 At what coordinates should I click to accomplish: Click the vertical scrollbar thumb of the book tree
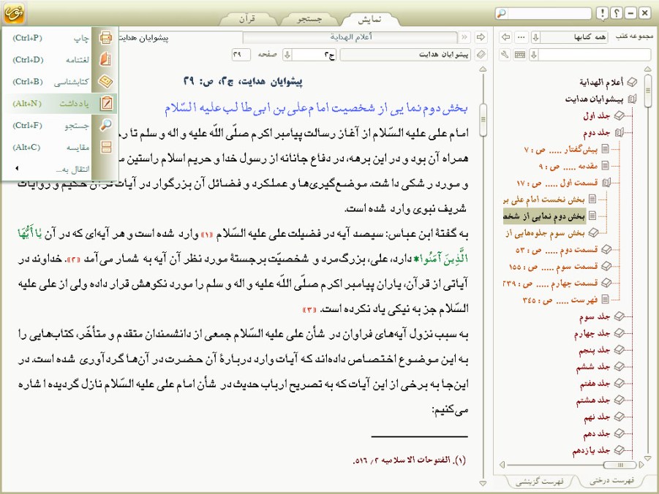[647, 91]
